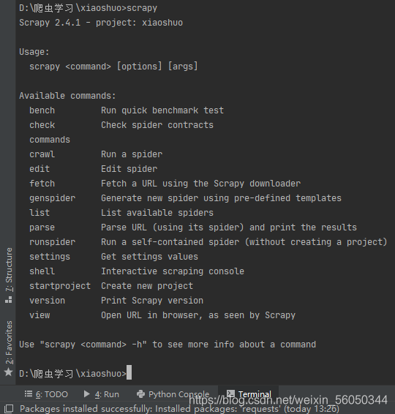Open the 6: TODO tab label
Viewport: 395px width, 414px height.
52,394
